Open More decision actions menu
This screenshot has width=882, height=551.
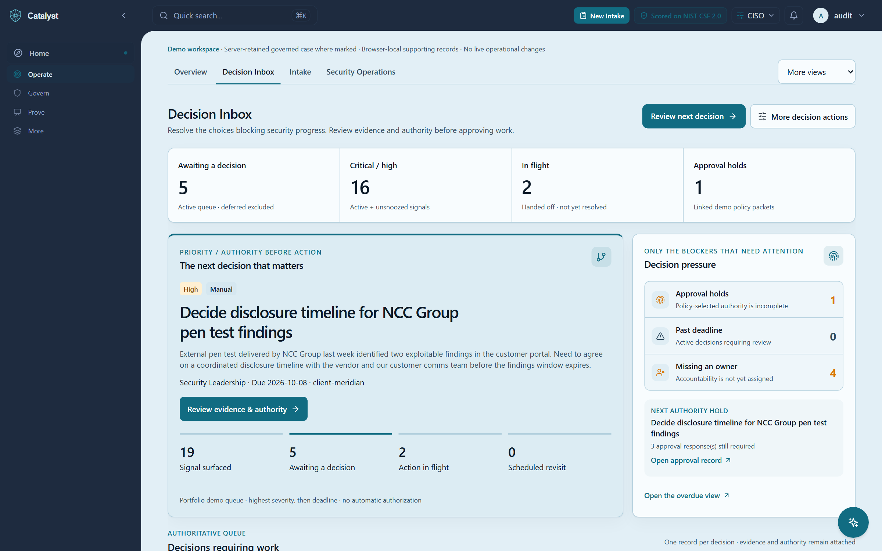[803, 116]
